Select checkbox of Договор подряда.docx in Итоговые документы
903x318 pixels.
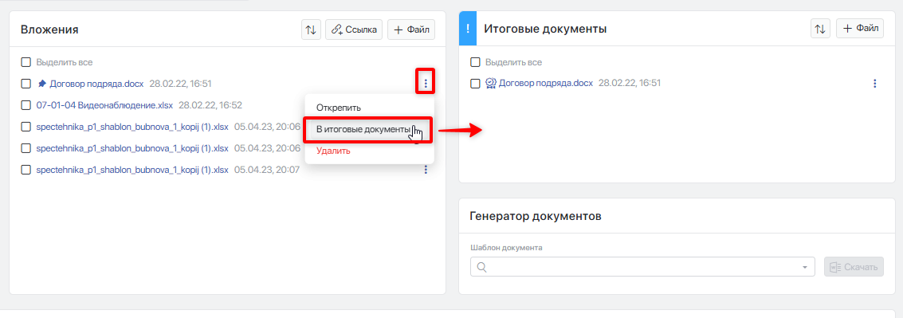pos(475,84)
